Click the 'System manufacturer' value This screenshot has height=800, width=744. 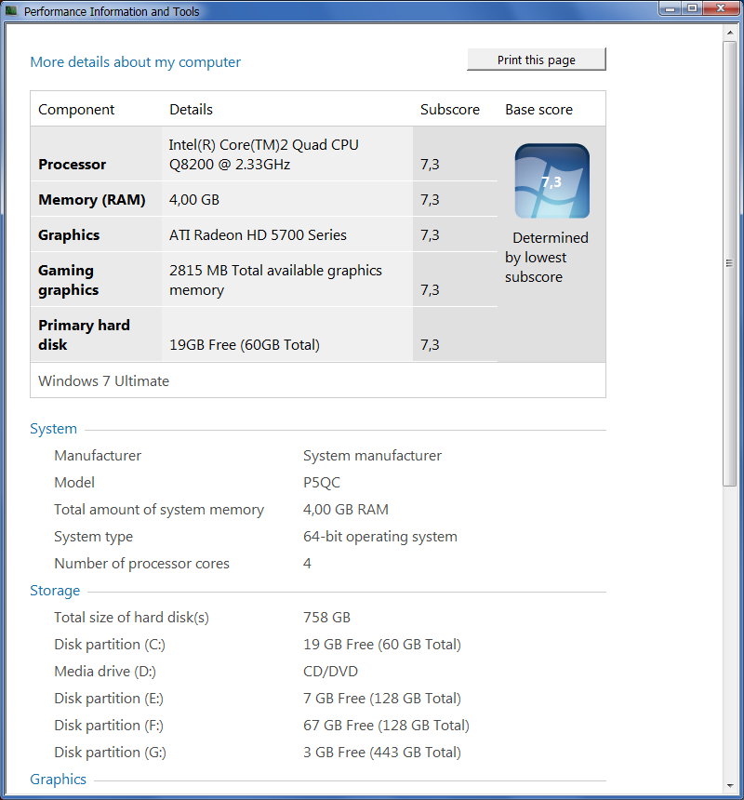(x=372, y=456)
